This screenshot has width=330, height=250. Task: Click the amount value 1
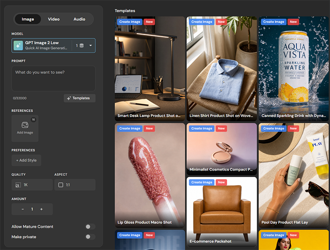pyautogui.click(x=32, y=209)
